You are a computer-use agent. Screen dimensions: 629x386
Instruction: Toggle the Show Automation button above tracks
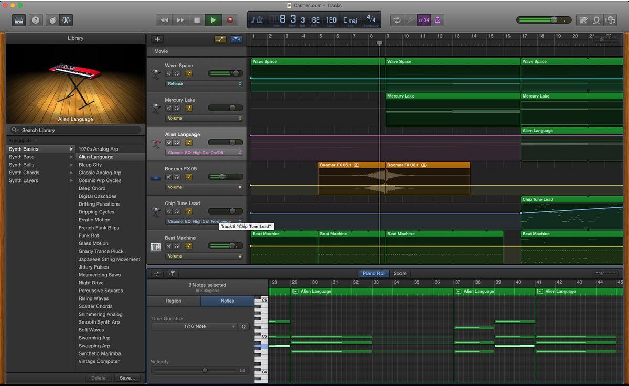[x=221, y=39]
